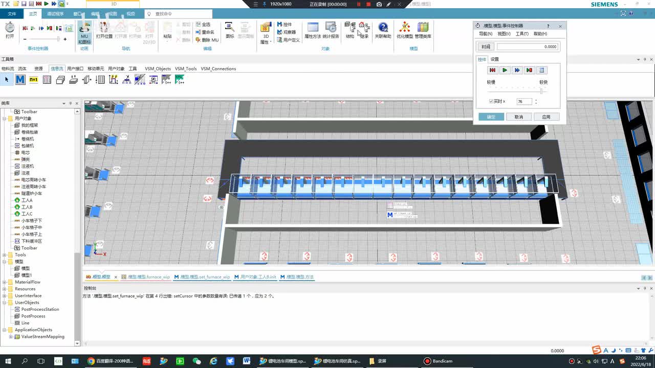Click the 应用 button in dialog
The height and width of the screenshot is (368, 655).
point(546,117)
